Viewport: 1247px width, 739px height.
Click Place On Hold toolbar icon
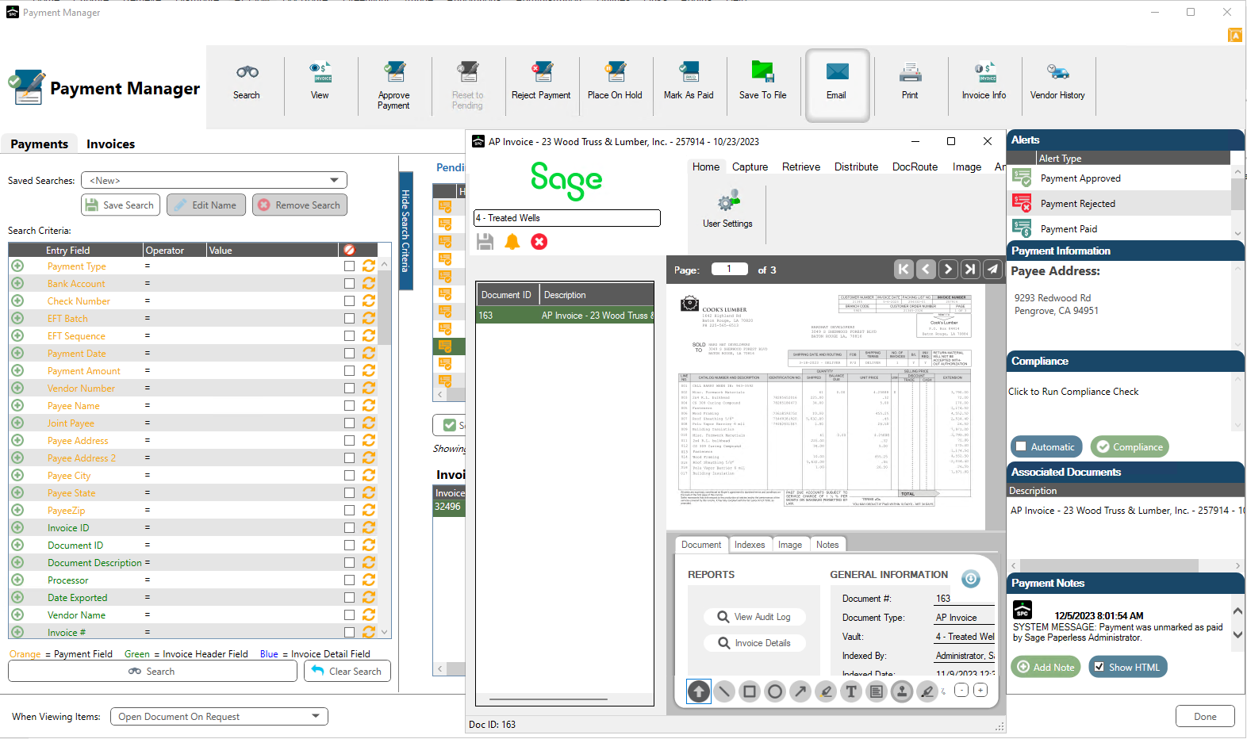click(x=615, y=82)
